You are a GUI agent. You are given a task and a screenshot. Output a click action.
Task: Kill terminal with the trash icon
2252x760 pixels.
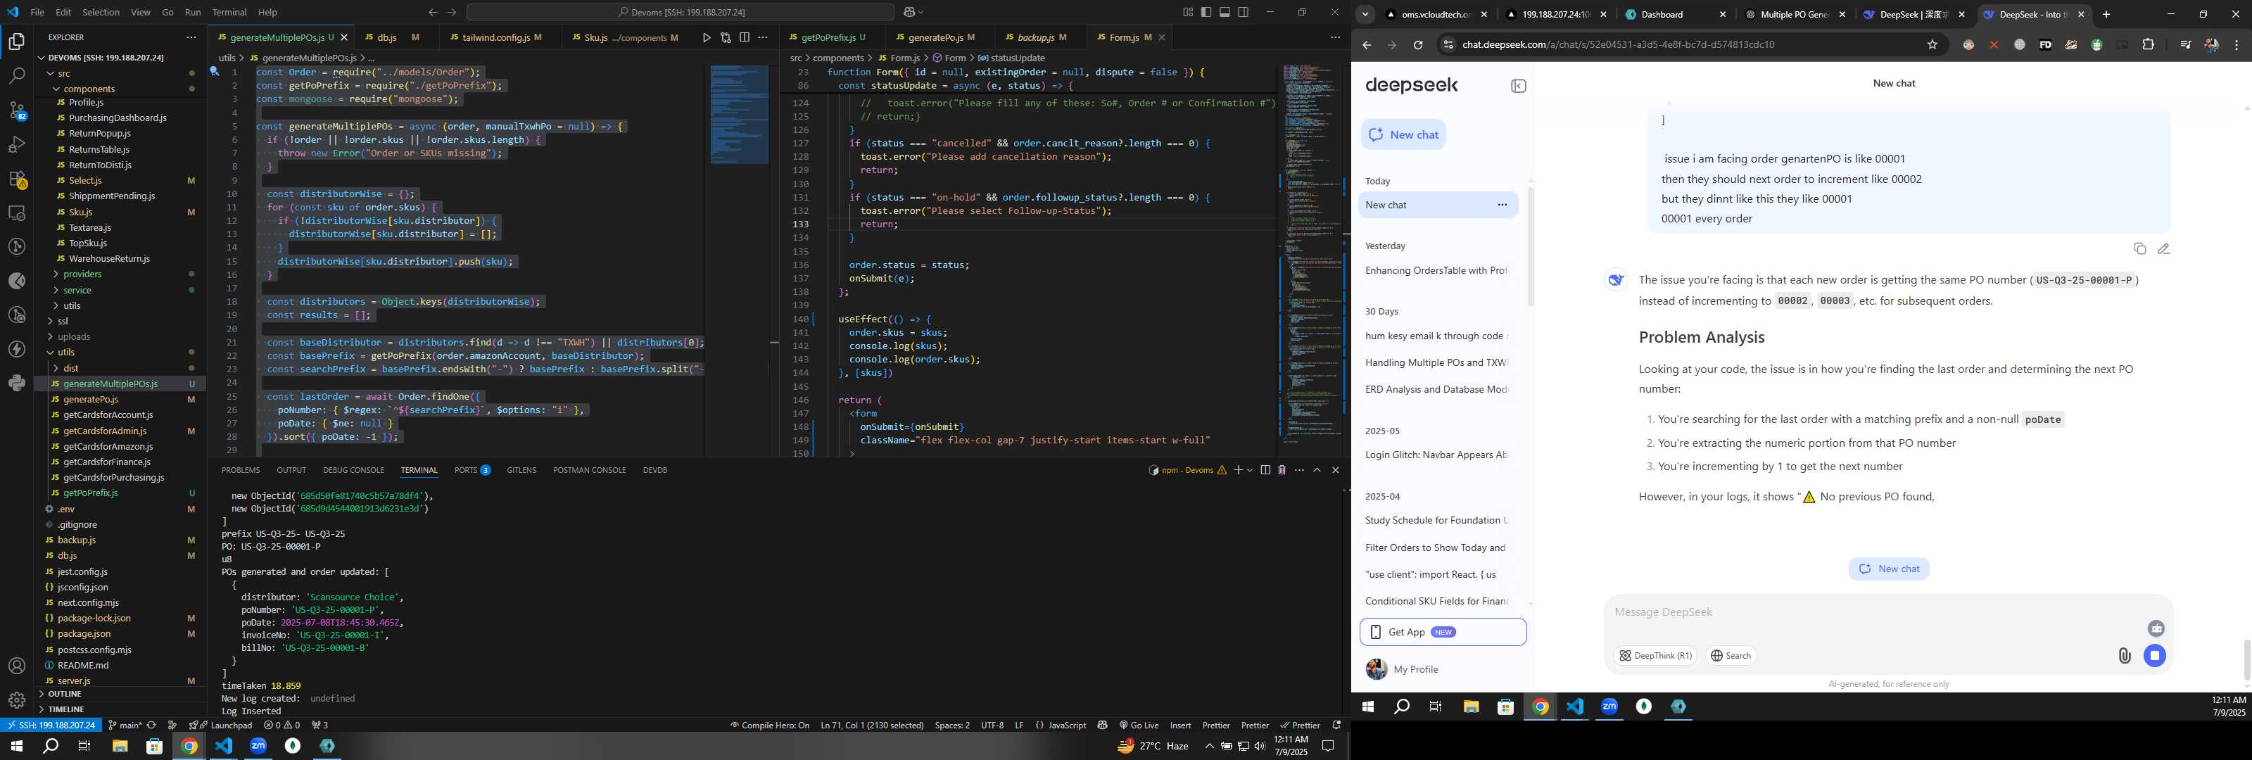tap(1282, 471)
